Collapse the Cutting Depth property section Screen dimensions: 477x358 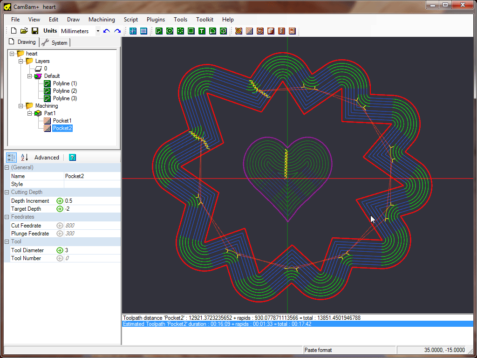(7, 192)
